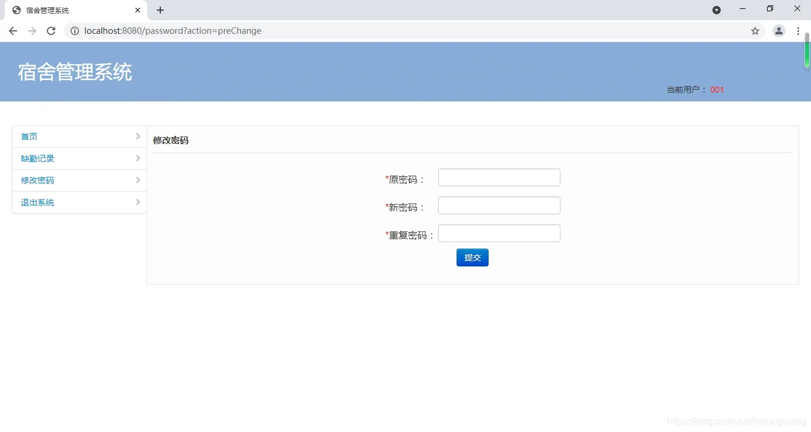Close the 宿舍管理系统 browser tab
Screen dimensions: 811x432
(x=138, y=10)
